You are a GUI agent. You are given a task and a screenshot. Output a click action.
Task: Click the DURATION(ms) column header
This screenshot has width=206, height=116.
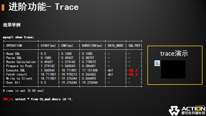tap(92, 46)
